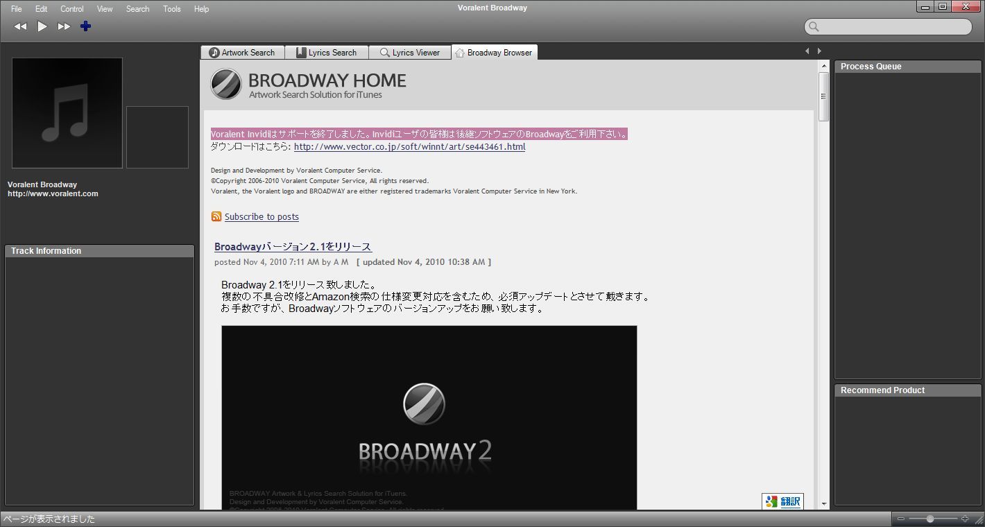Click the tab strip left arrow
The height and width of the screenshot is (527, 985).
807,51
